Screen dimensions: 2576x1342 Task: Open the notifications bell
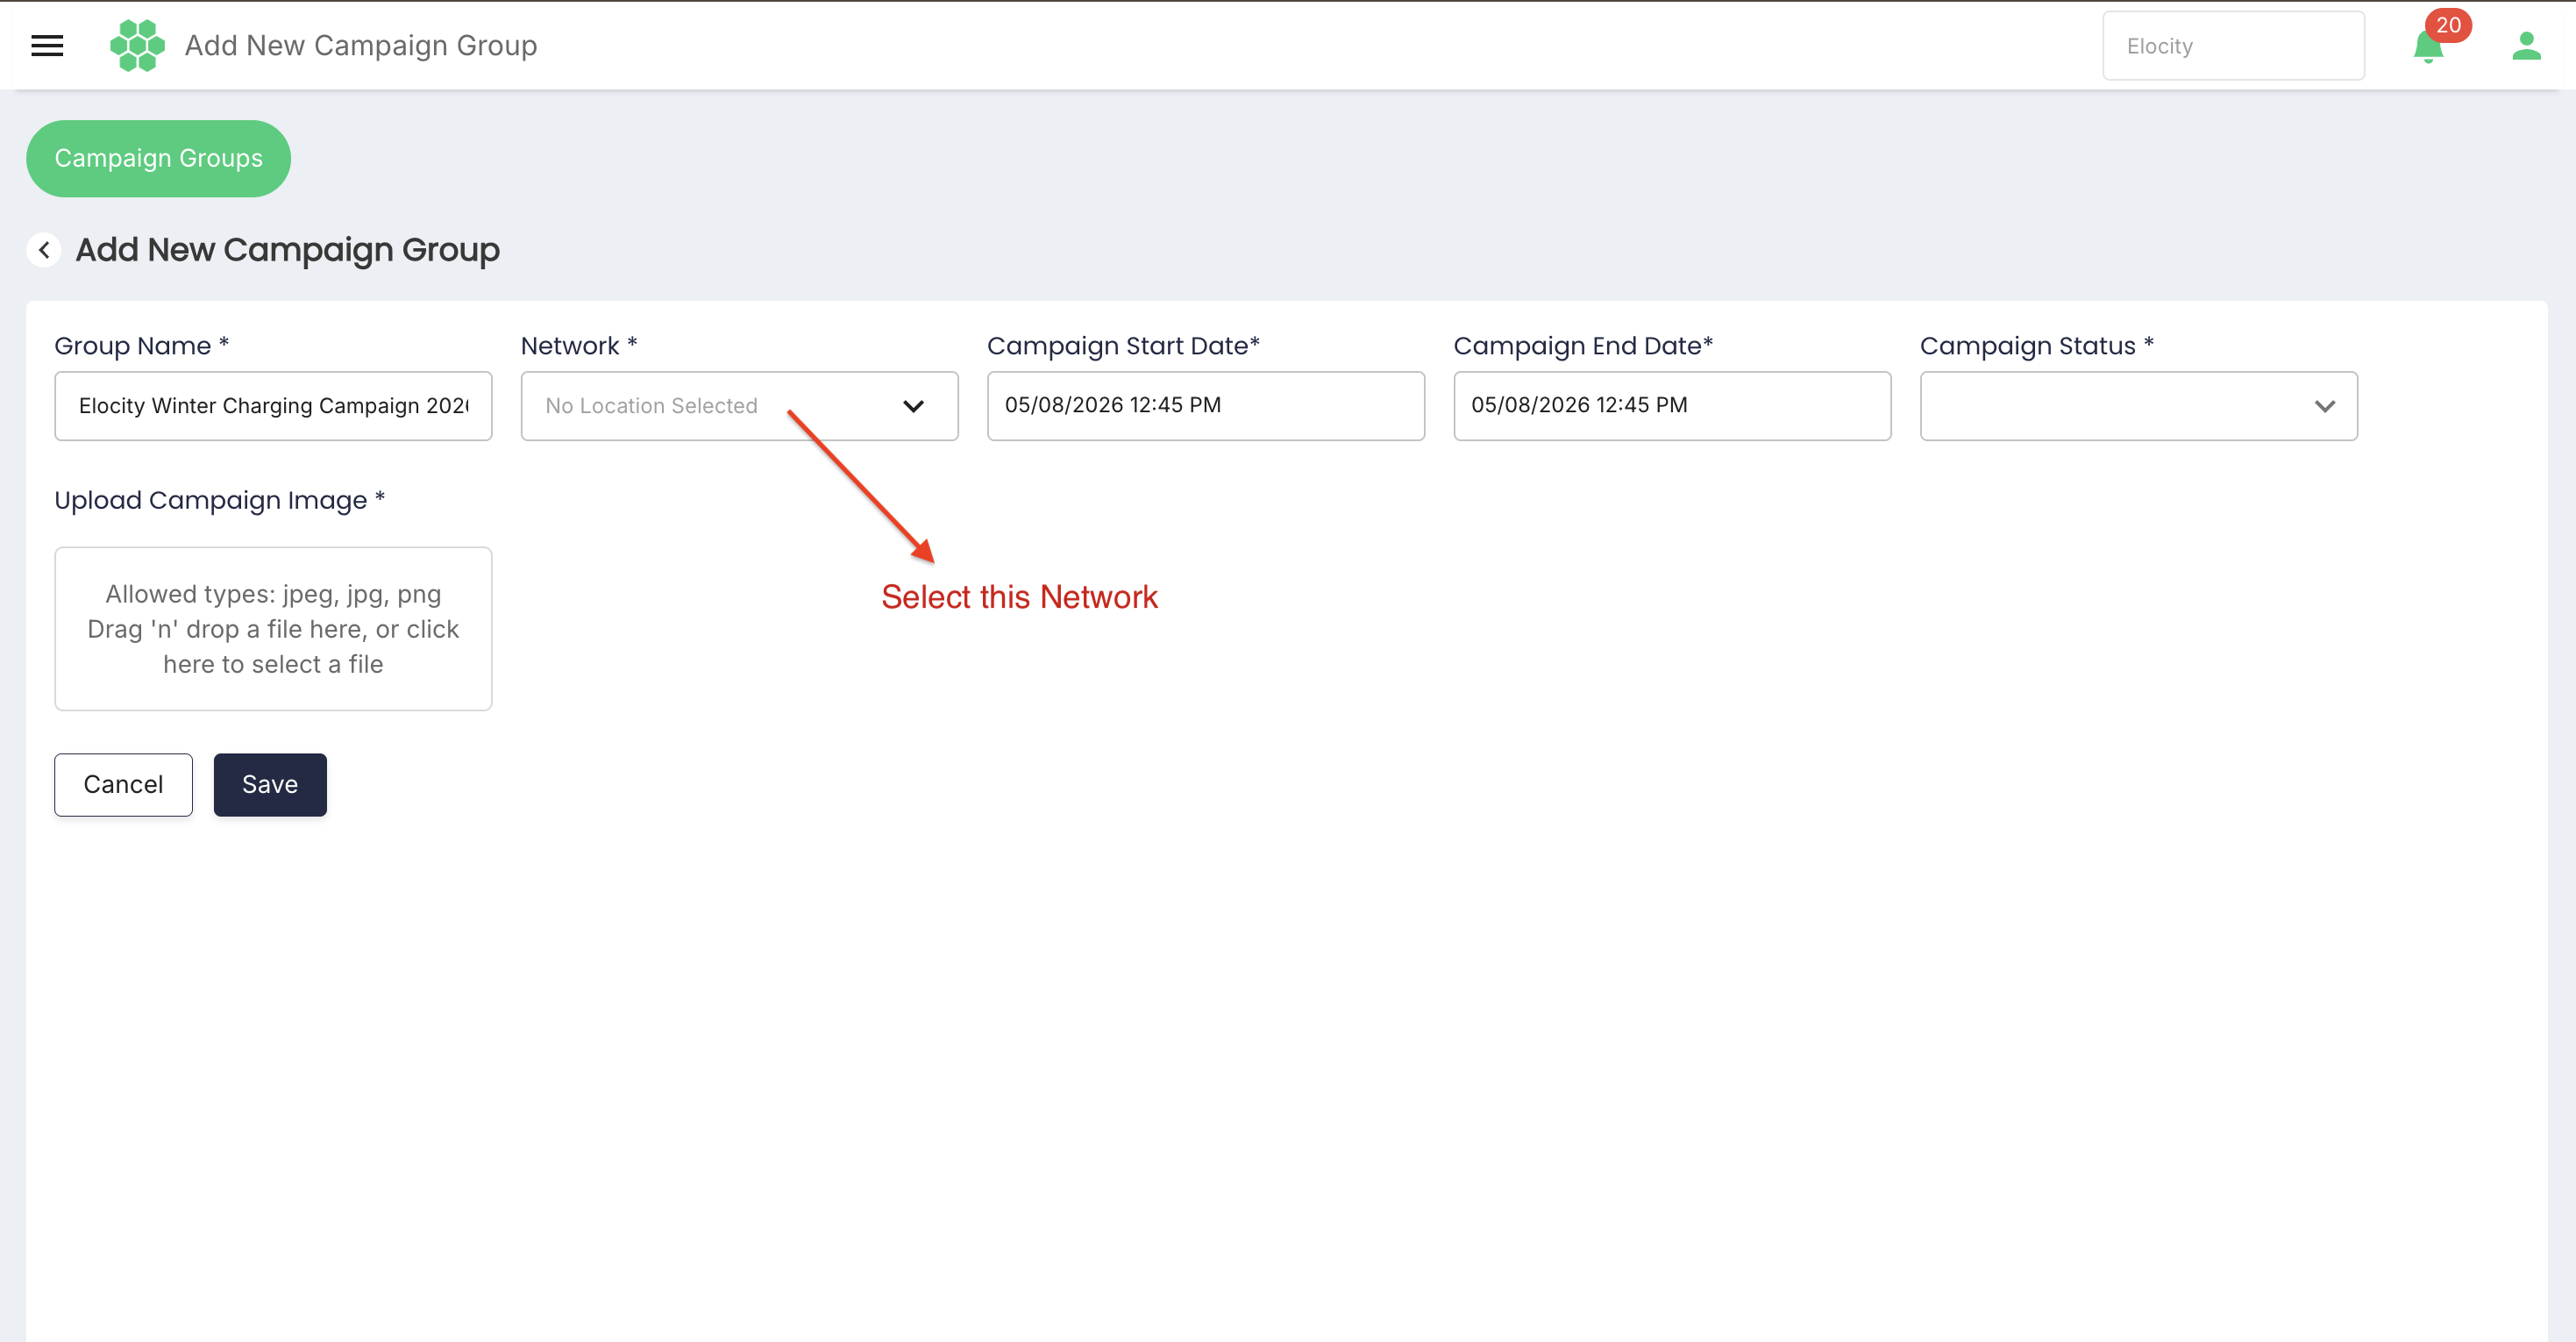click(x=2427, y=47)
